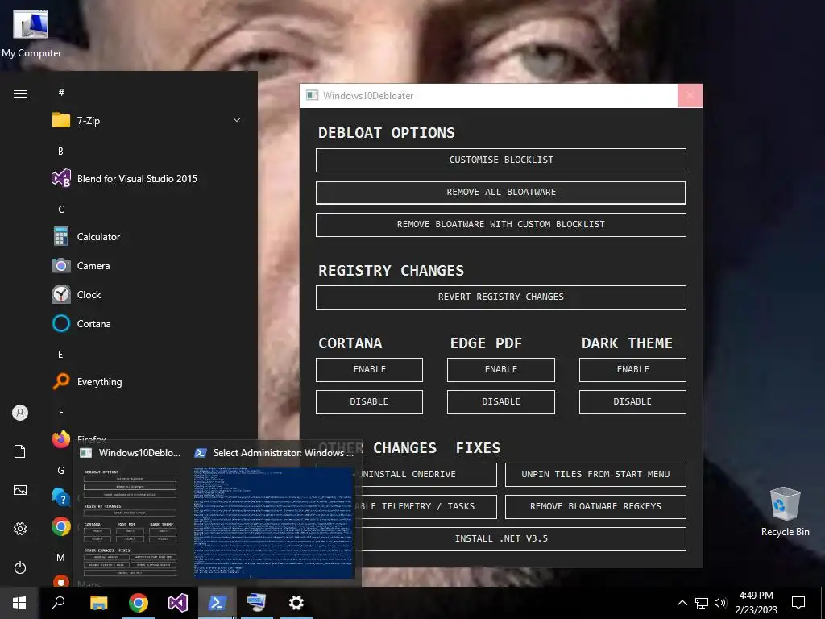Close the Windows10Debloater window
The image size is (825, 619).
pos(690,96)
